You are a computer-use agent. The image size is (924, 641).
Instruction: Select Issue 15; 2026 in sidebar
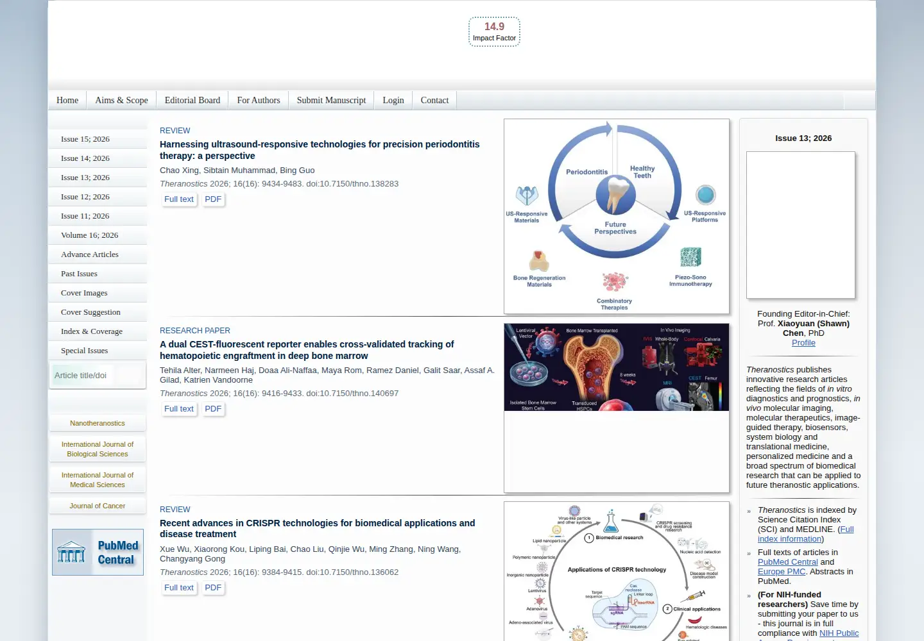tap(98, 139)
